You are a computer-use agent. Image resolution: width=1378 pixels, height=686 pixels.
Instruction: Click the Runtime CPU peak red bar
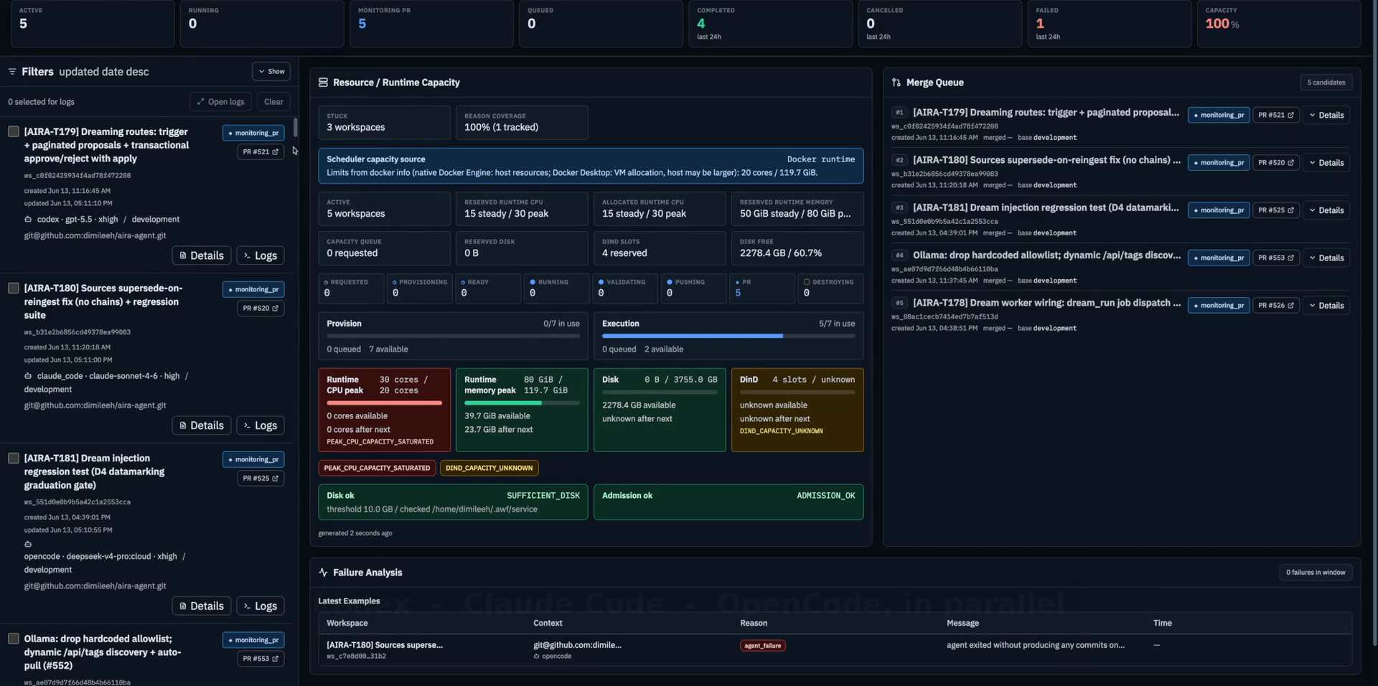[384, 403]
